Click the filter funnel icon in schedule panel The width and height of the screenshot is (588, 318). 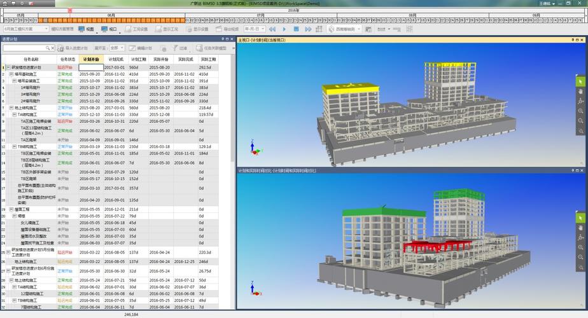point(175,48)
